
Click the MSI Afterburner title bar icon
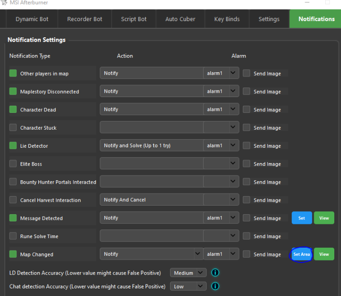[5, 3]
